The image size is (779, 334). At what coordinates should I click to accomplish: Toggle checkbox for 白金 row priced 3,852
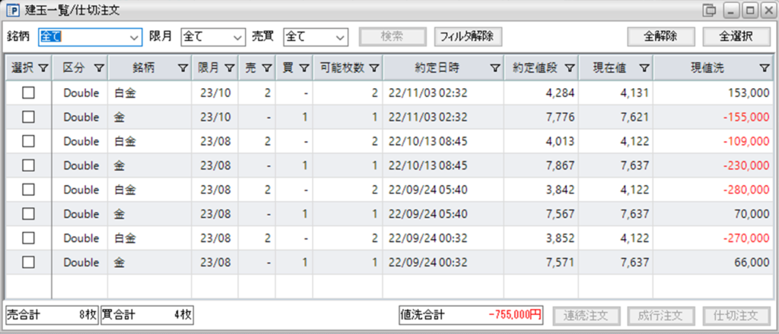[x=28, y=238]
